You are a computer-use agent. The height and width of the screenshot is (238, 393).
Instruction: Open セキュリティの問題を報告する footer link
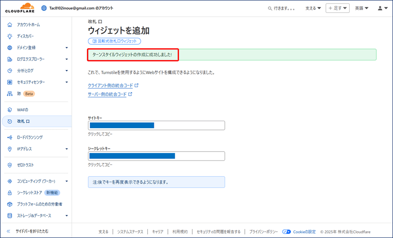pyautogui.click(x=219, y=232)
